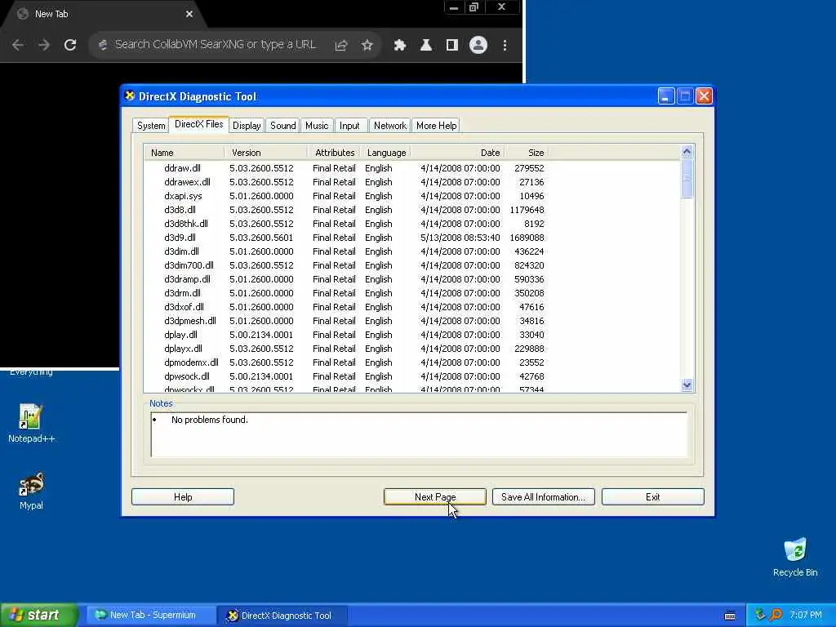Click the magnifier icon in the system tray
Viewport: 836px width, 627px height.
coord(776,615)
